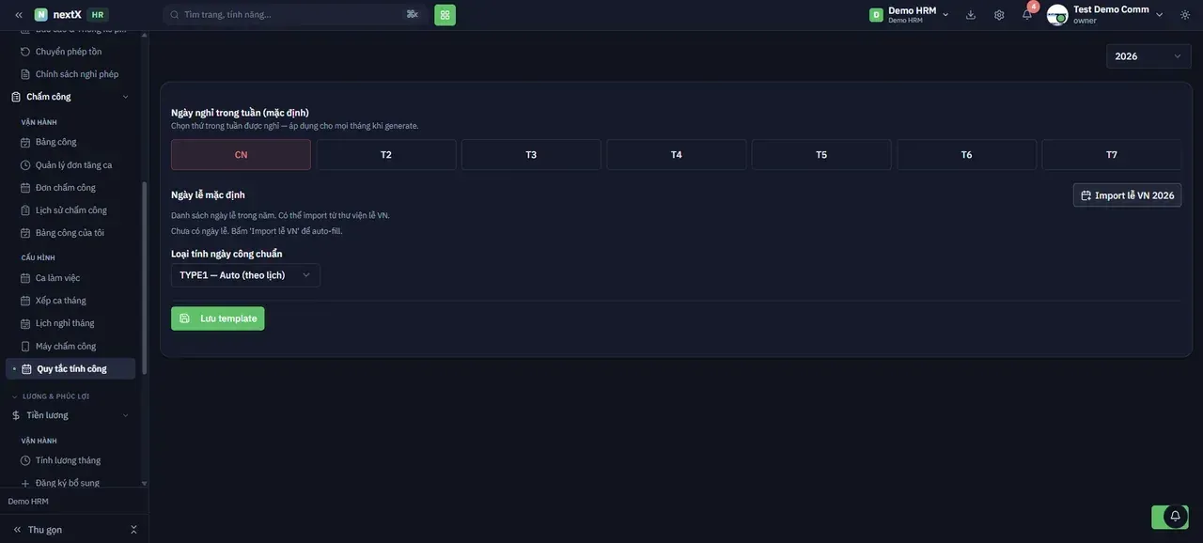The width and height of the screenshot is (1203, 543).
Task: Open Chính sách nghỉ phép in the sidebar
Action: pos(70,74)
